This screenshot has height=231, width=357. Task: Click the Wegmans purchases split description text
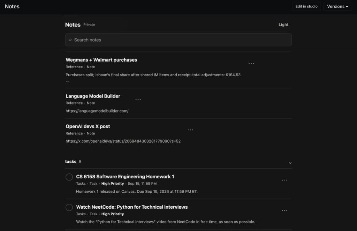point(153,75)
